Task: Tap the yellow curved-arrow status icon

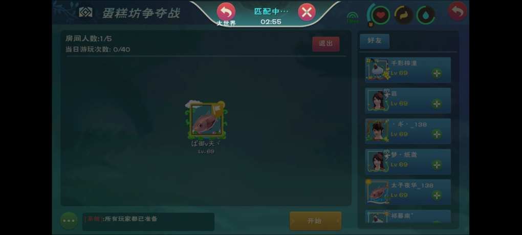Action: pos(403,15)
